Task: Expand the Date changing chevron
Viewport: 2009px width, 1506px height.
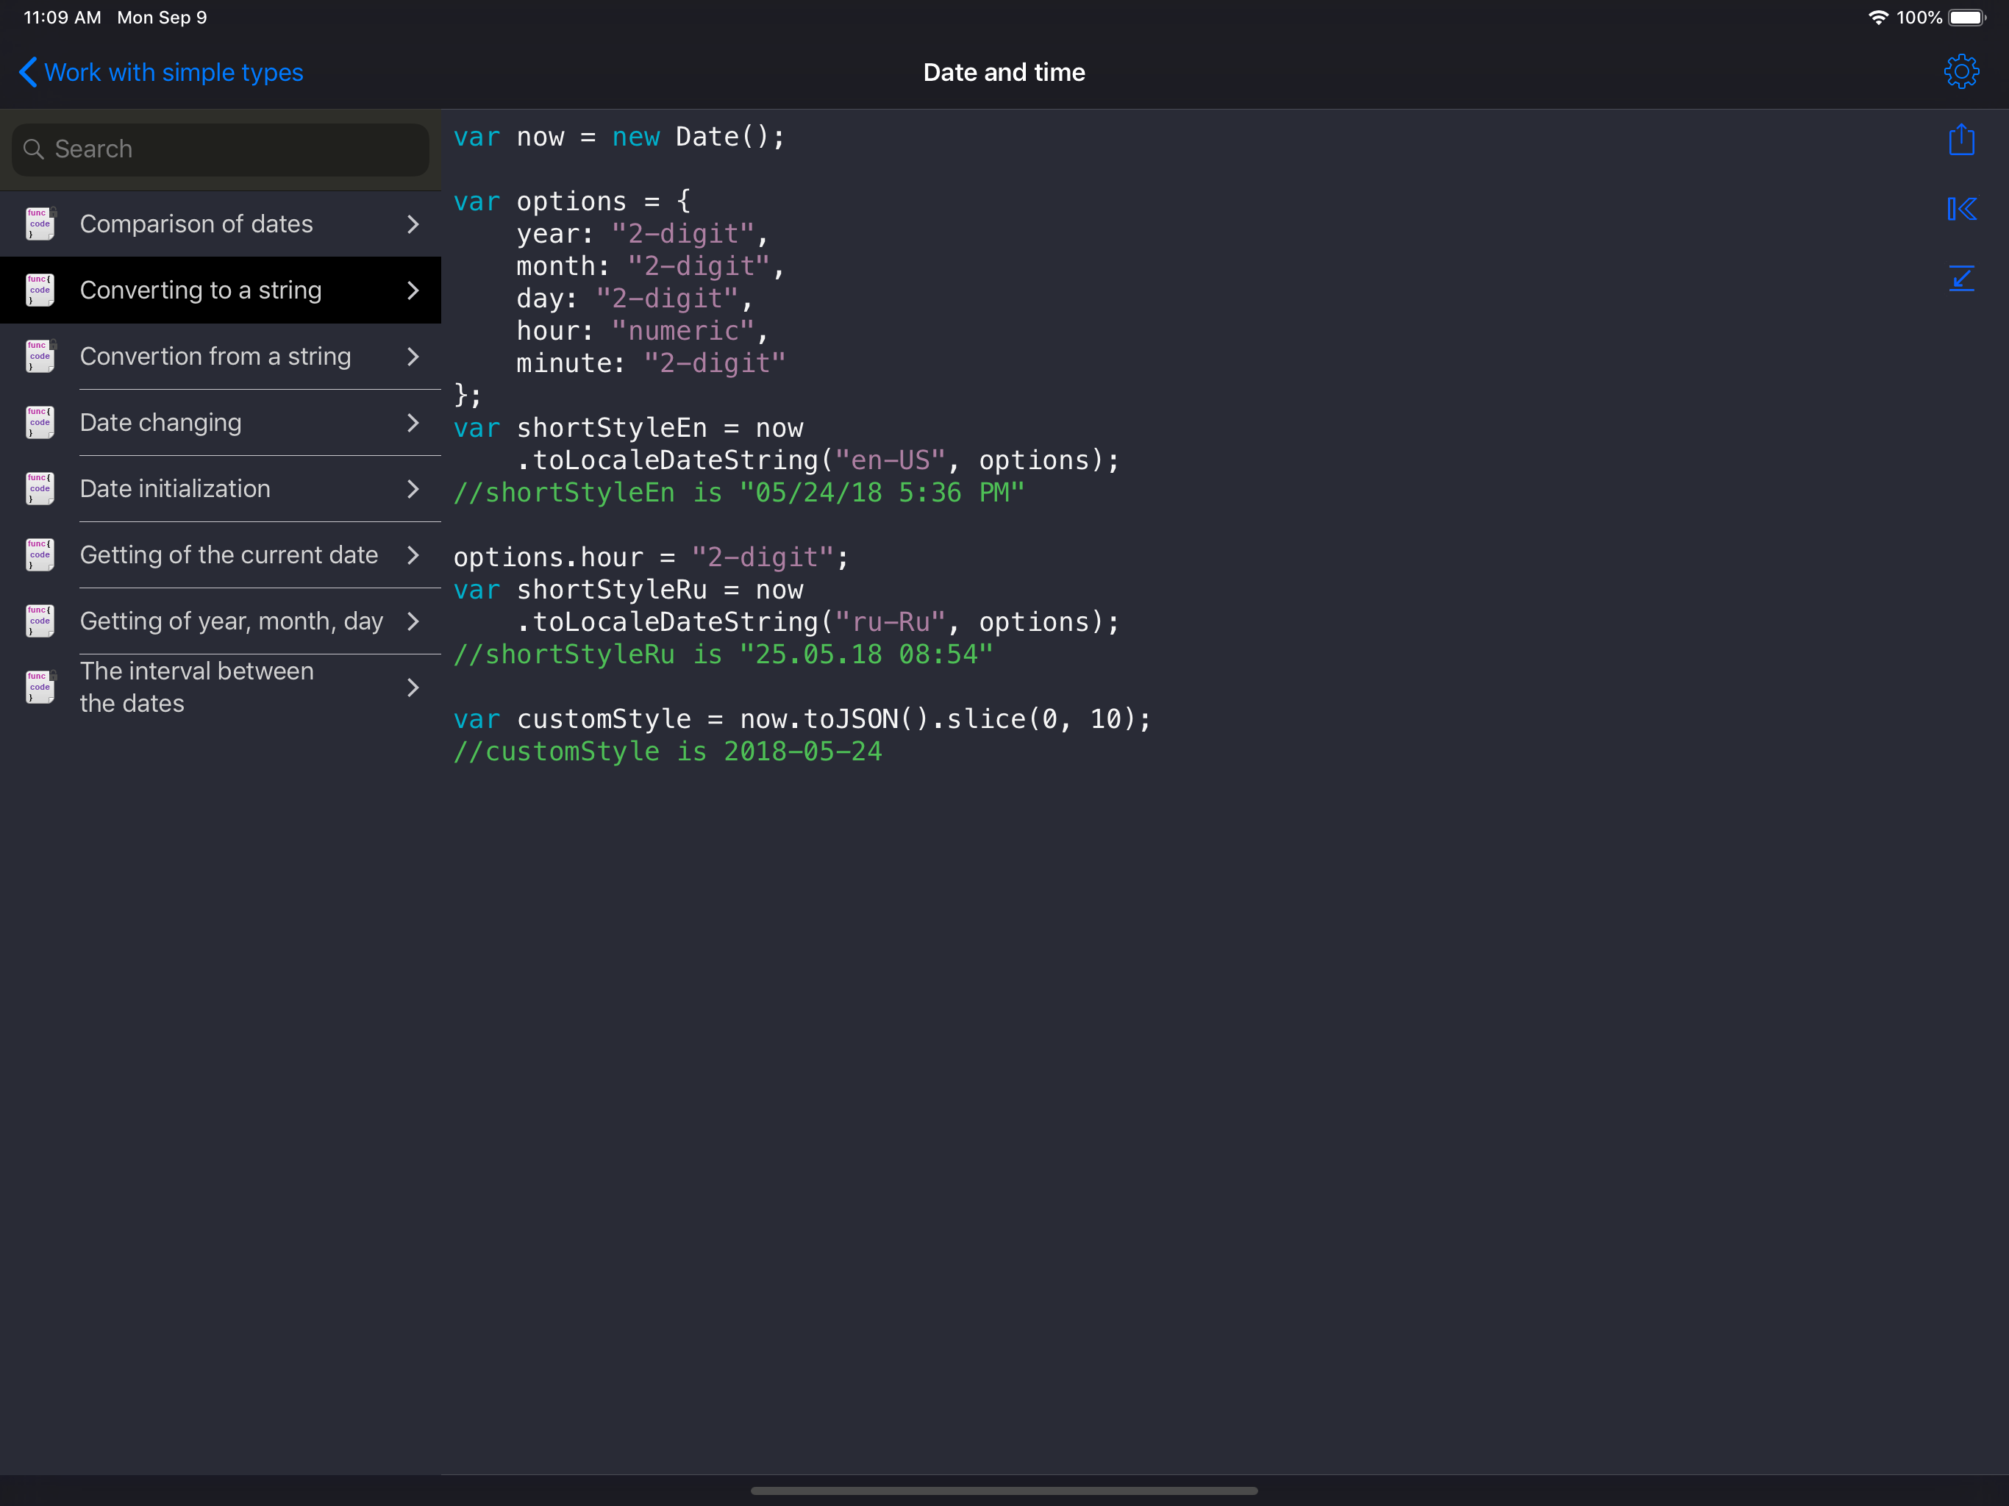Action: click(414, 421)
